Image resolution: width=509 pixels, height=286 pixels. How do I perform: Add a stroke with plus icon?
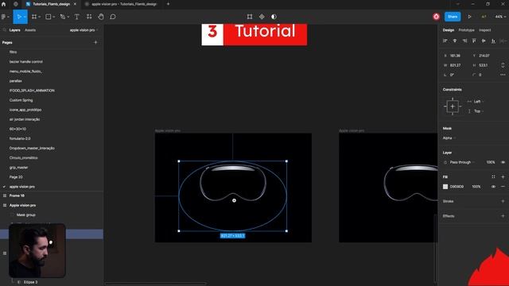(x=503, y=201)
